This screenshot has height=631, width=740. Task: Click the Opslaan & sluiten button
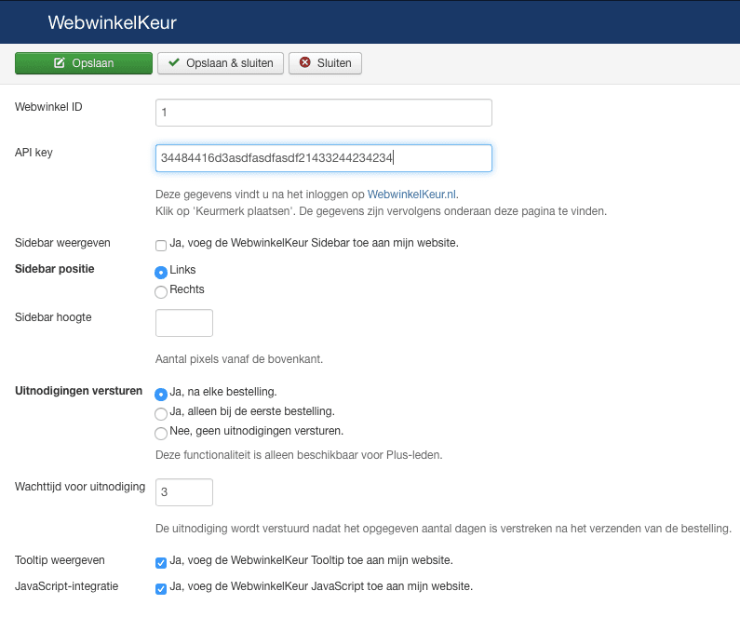[x=221, y=63]
